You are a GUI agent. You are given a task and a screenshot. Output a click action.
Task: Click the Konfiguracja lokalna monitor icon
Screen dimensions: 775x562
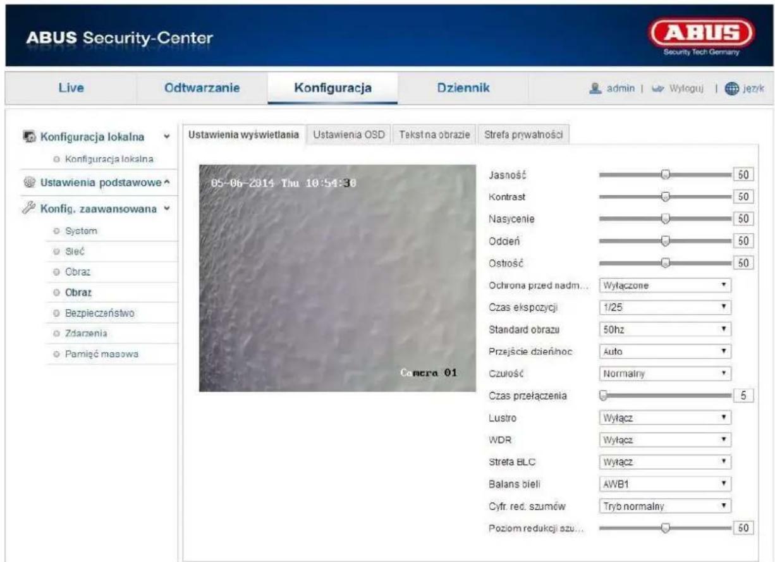coord(30,136)
